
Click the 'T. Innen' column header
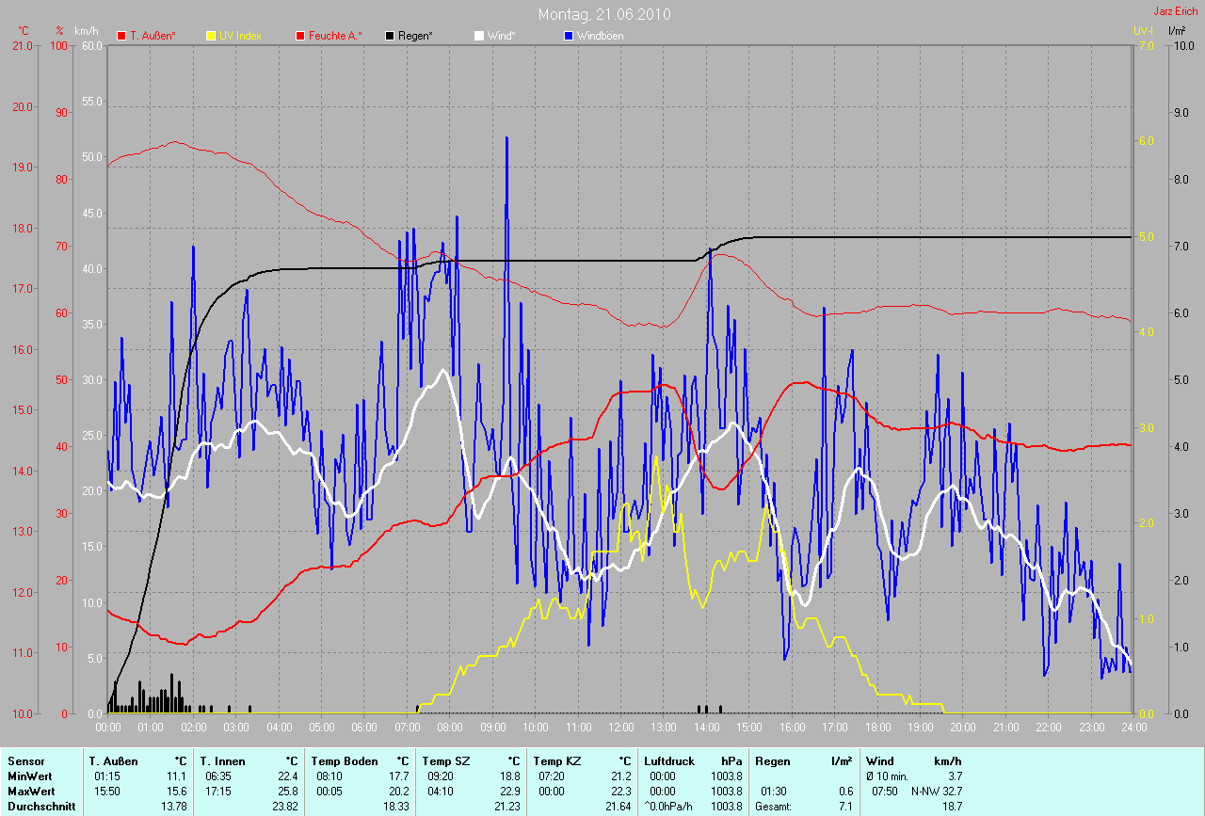tap(222, 761)
